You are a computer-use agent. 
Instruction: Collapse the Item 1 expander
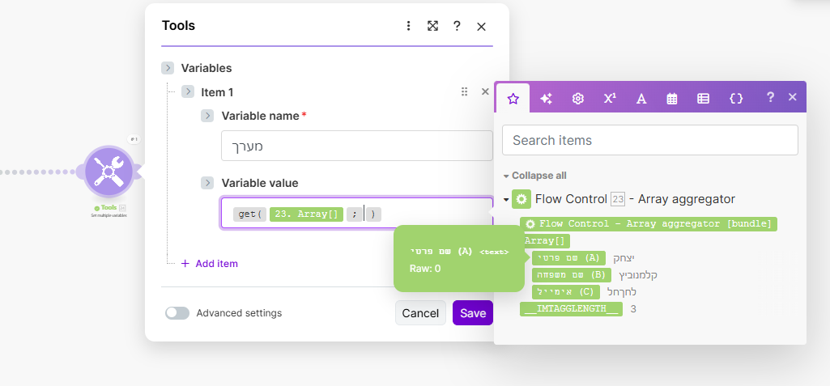(x=188, y=92)
